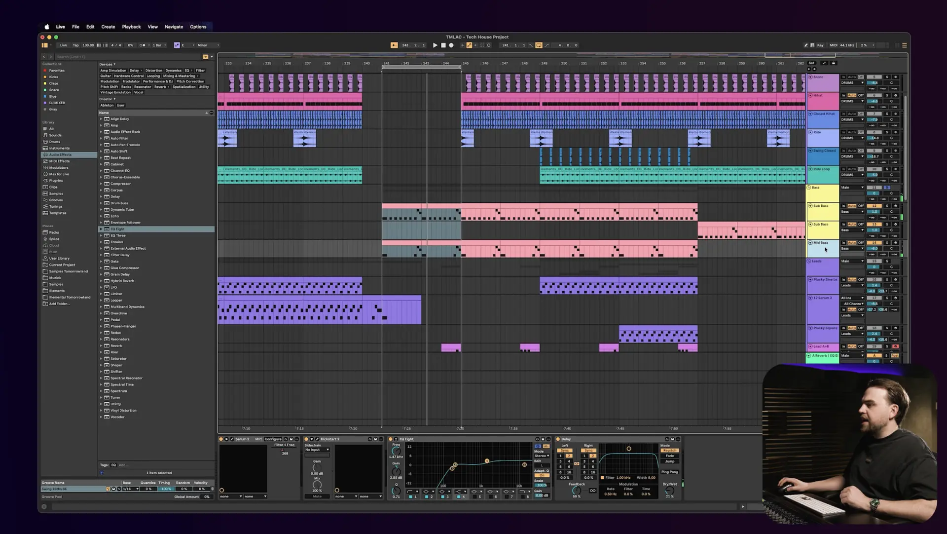Screen dimensions: 947x534
Task: Click the Link button
Action: coord(64,45)
